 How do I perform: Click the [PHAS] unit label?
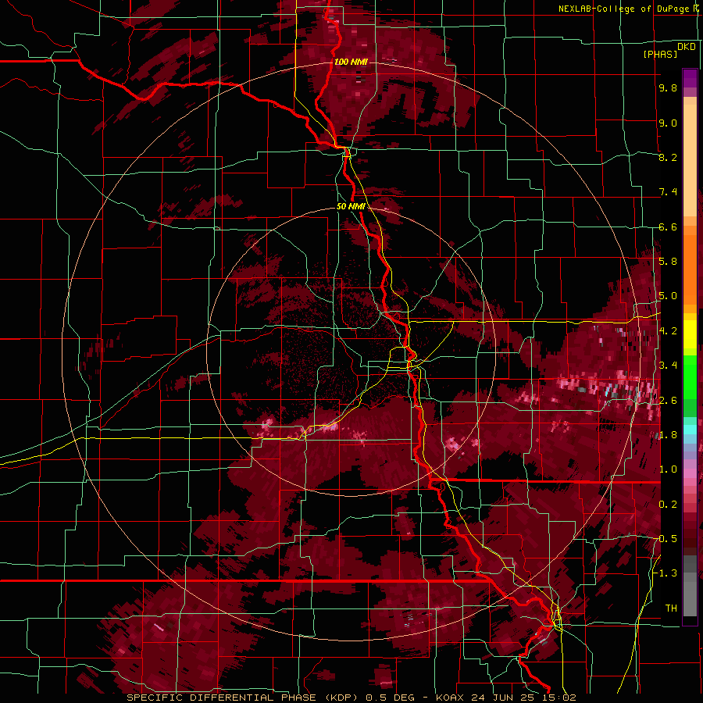pos(660,54)
